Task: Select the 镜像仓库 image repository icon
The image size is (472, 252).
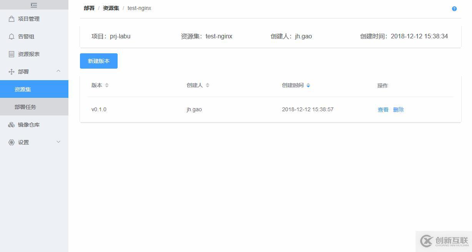Action: (x=12, y=124)
